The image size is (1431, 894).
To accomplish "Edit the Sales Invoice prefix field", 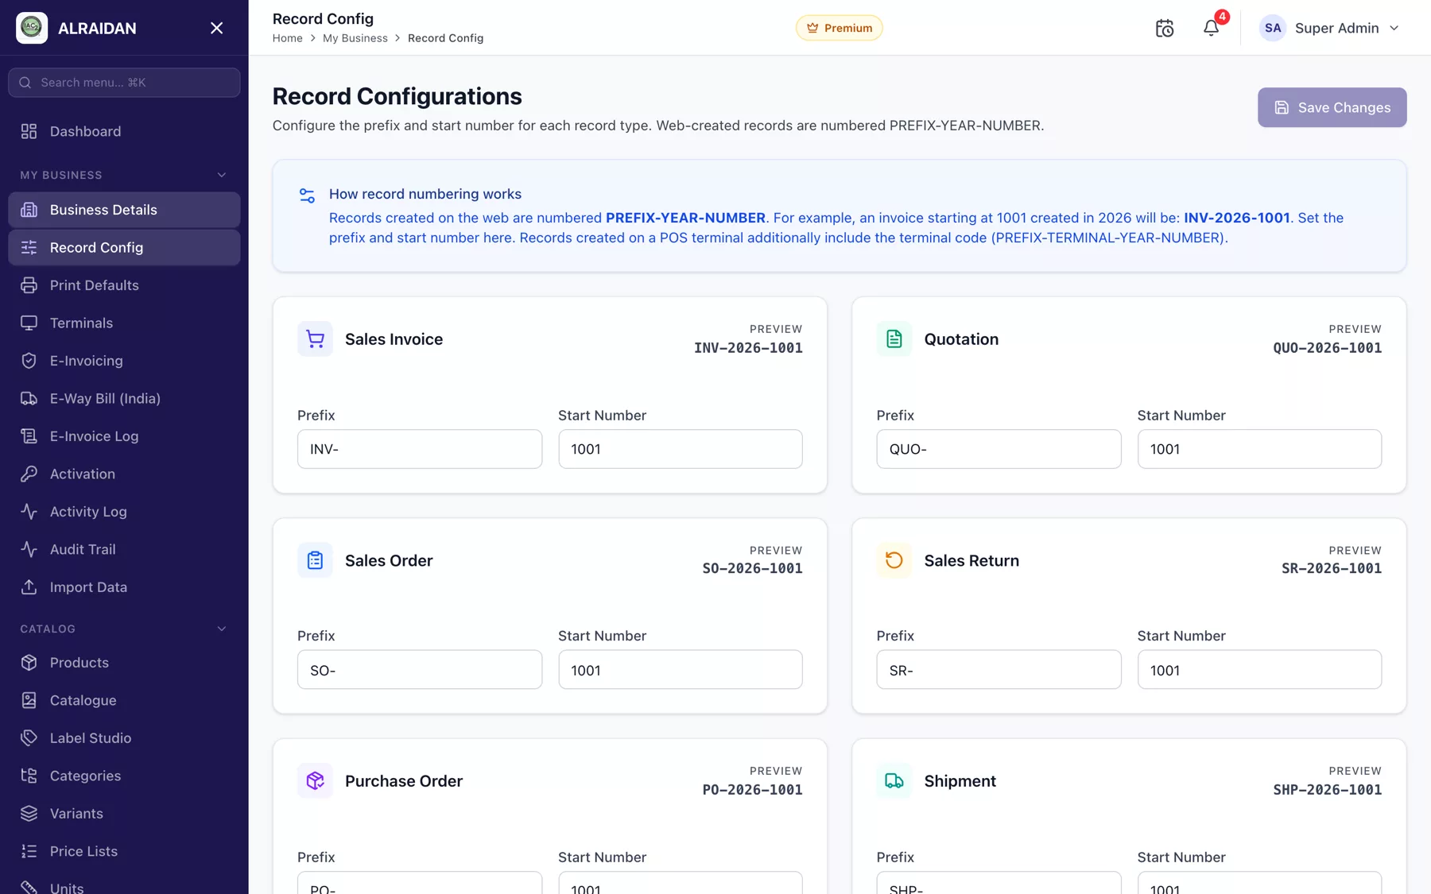I will pyautogui.click(x=420, y=449).
